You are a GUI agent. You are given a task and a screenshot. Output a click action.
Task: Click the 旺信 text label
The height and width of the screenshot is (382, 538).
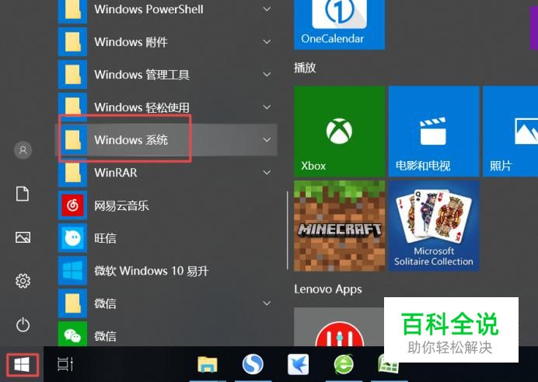click(x=105, y=238)
